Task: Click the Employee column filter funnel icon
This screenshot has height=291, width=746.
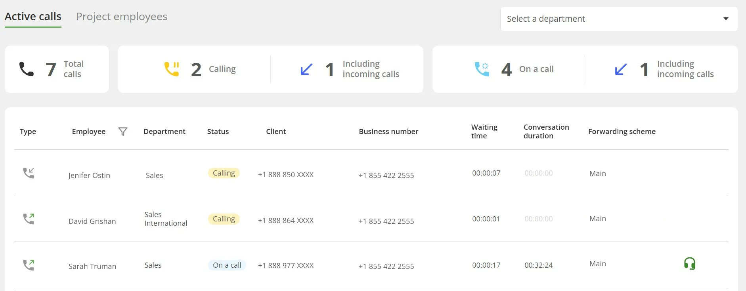Action: pos(123,132)
